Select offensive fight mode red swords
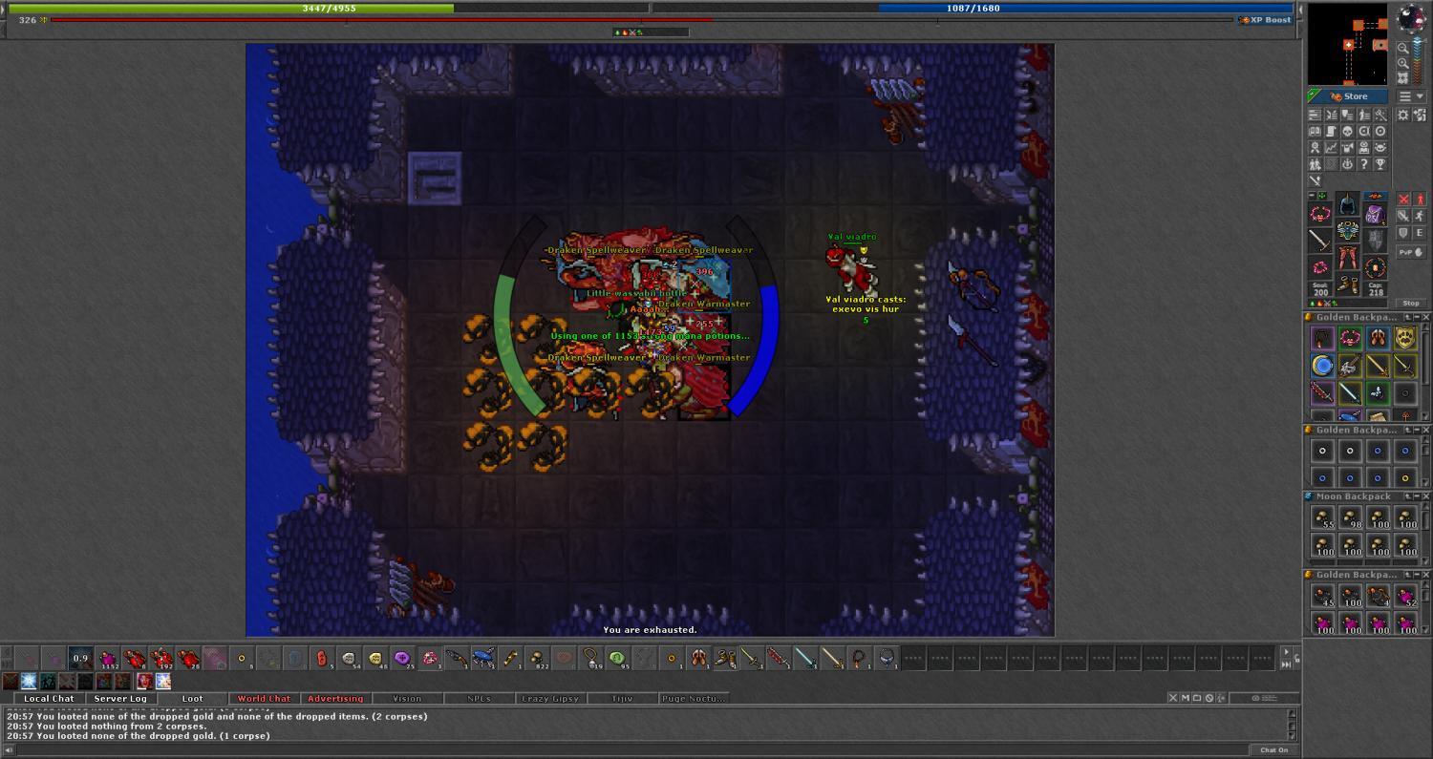 (x=1403, y=199)
